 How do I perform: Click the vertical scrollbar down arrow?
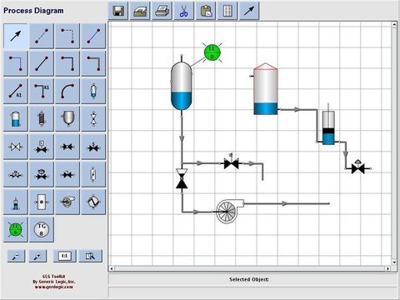394,262
